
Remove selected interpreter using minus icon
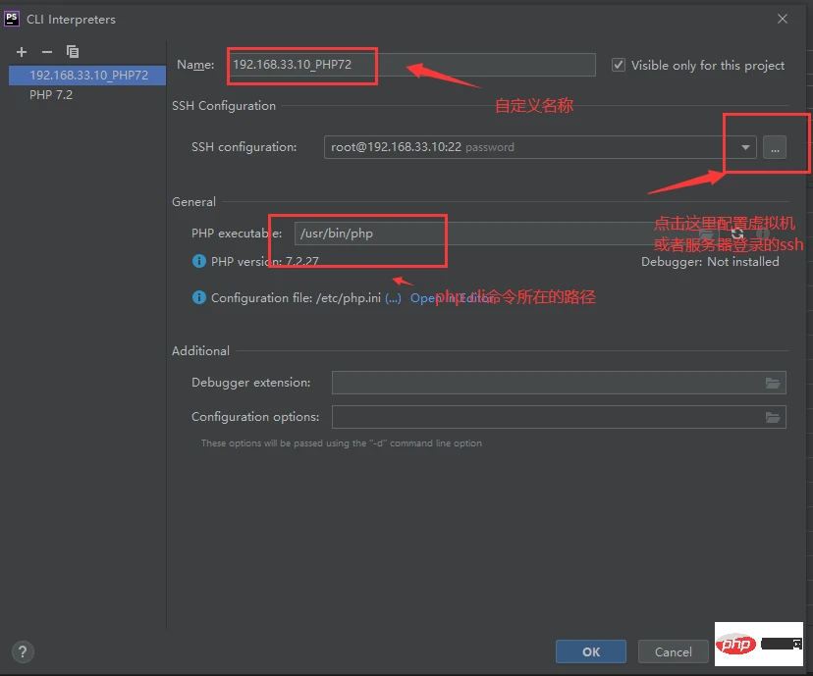pos(46,51)
